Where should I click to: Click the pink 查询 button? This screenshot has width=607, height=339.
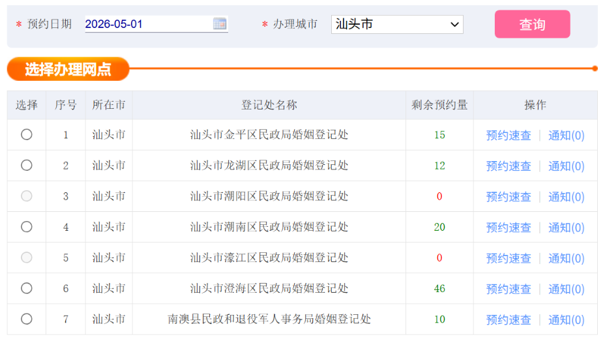click(532, 24)
